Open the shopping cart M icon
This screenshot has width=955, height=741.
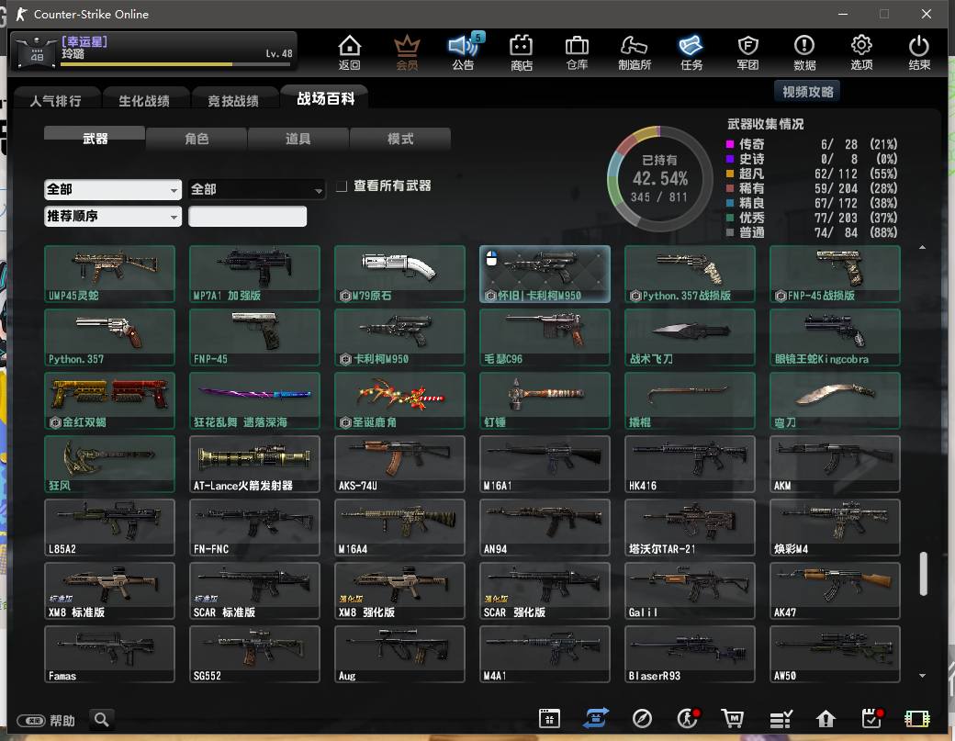[x=733, y=718]
